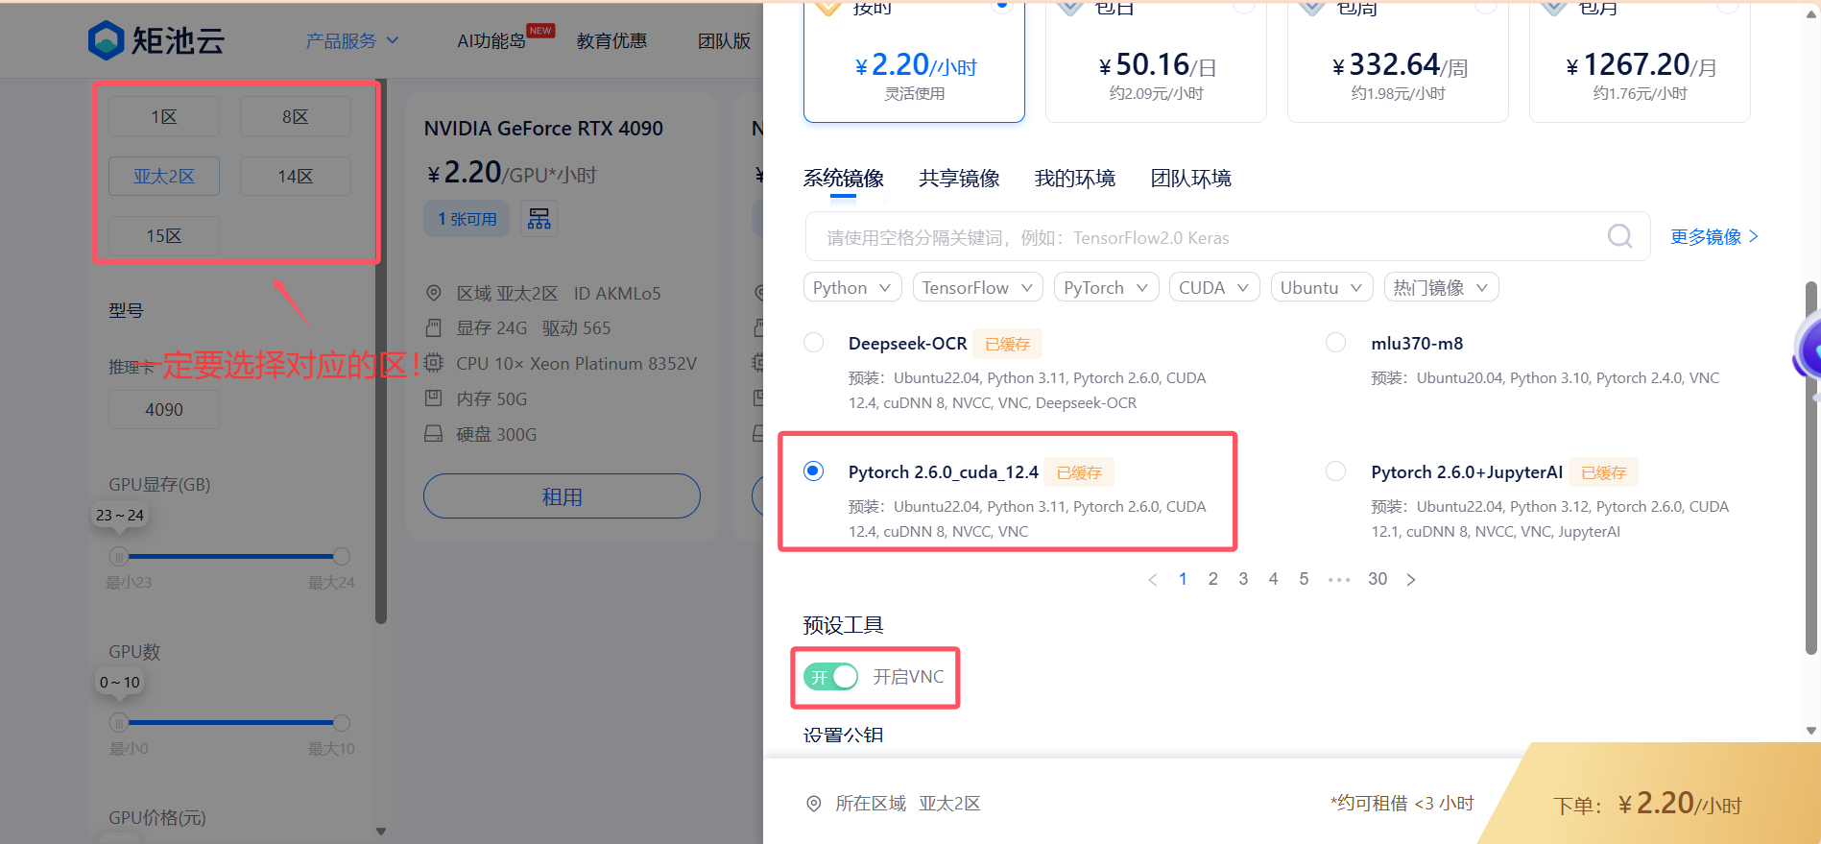The width and height of the screenshot is (1821, 844).
Task: Click the floating assistant avatar icon
Action: [1809, 350]
